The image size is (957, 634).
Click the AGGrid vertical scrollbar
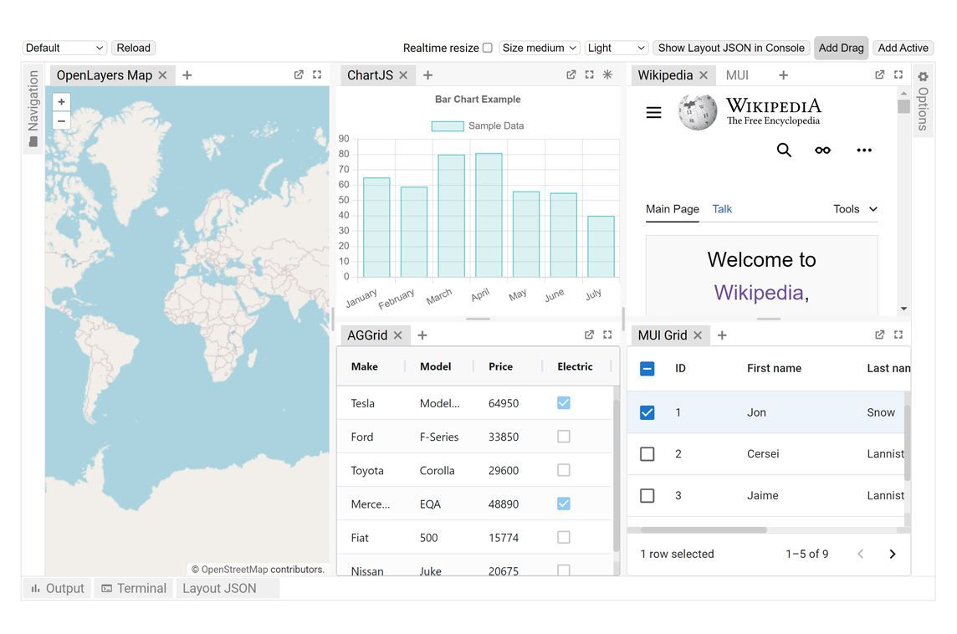(x=615, y=476)
